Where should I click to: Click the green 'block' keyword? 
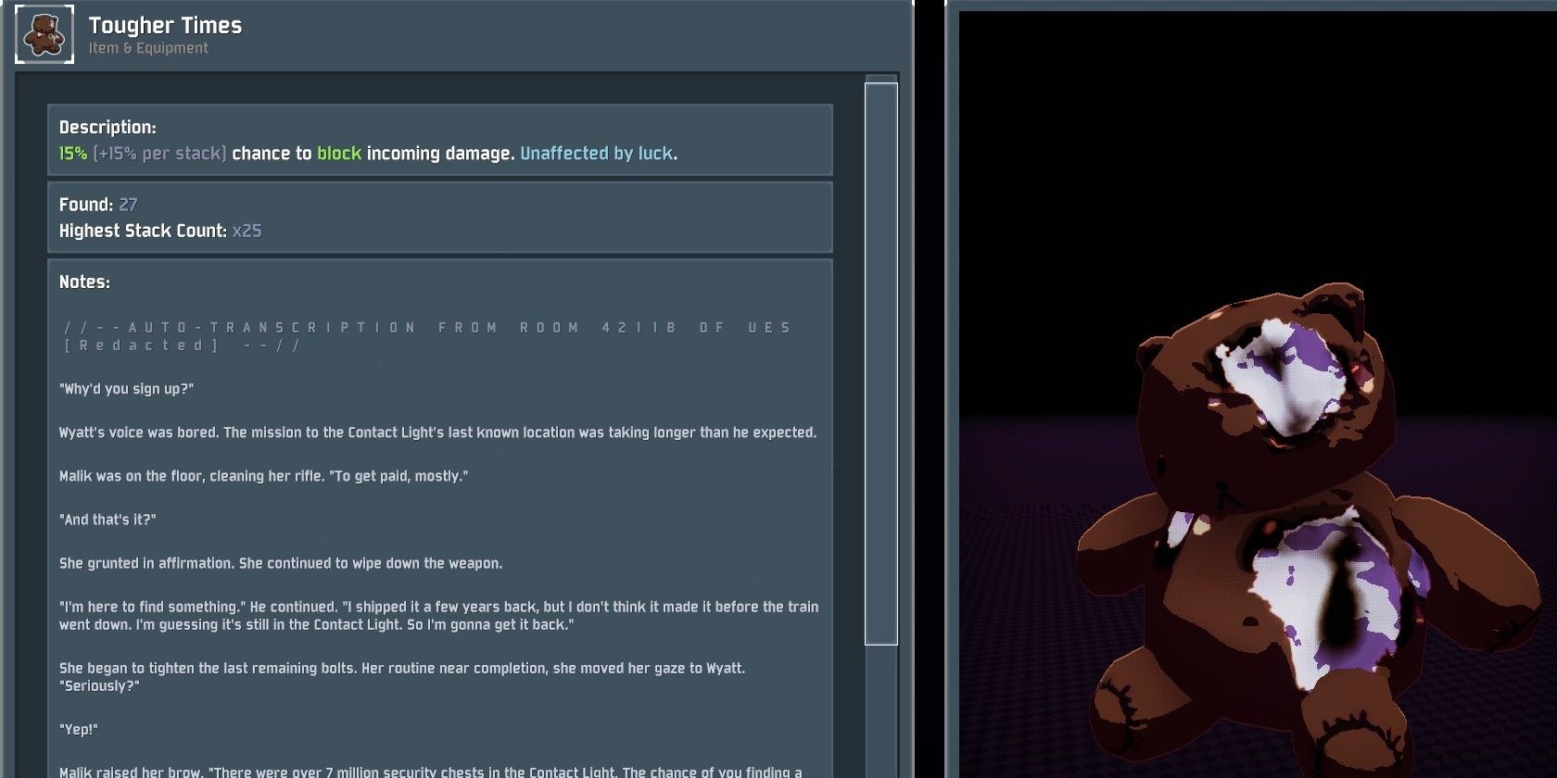click(339, 154)
